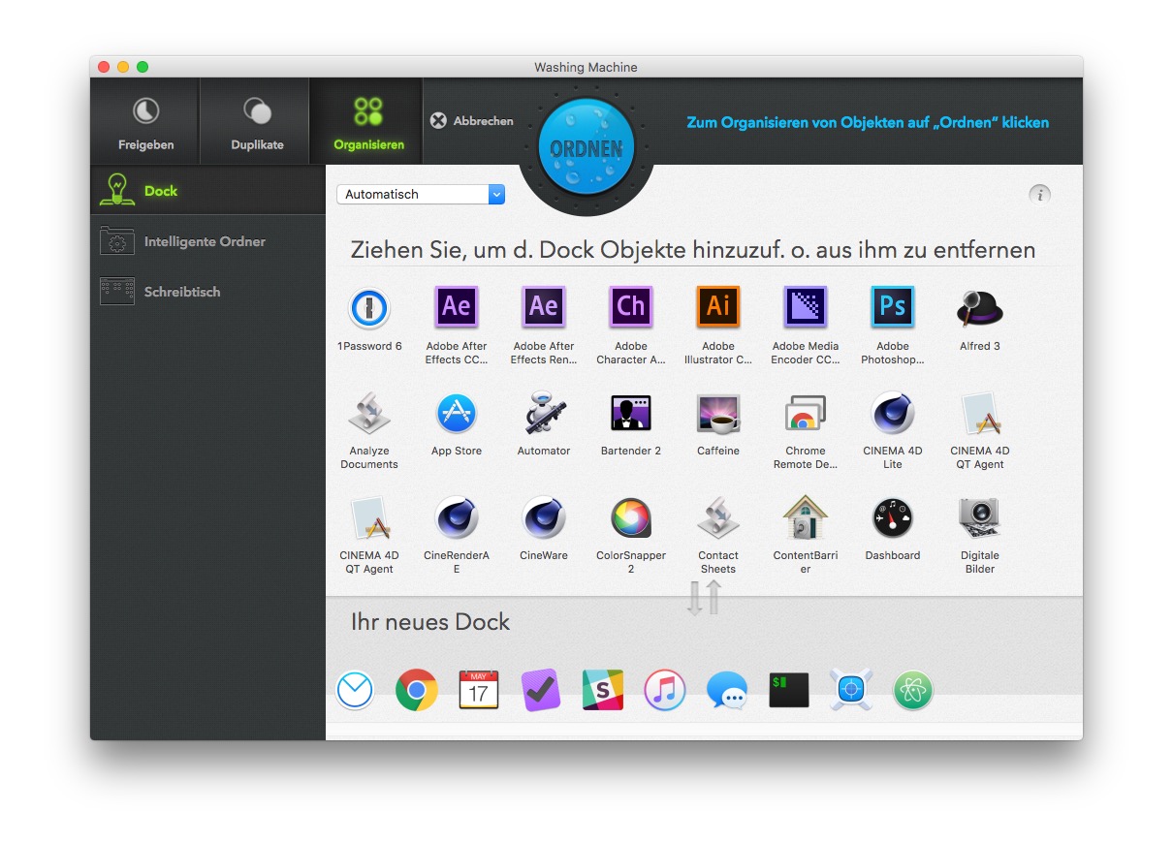Screen dimensions: 1173x843
Task: Click the Alfred 3 hat icon
Action: [979, 309]
